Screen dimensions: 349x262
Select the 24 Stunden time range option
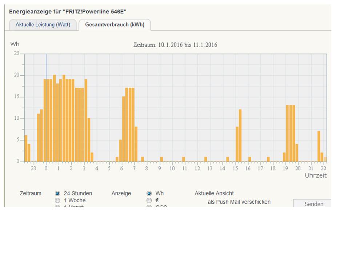[57, 194]
